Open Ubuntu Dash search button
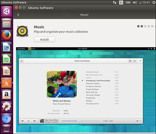Image resolution: width=156 pixels, height=134 pixels. (x=6, y=11)
